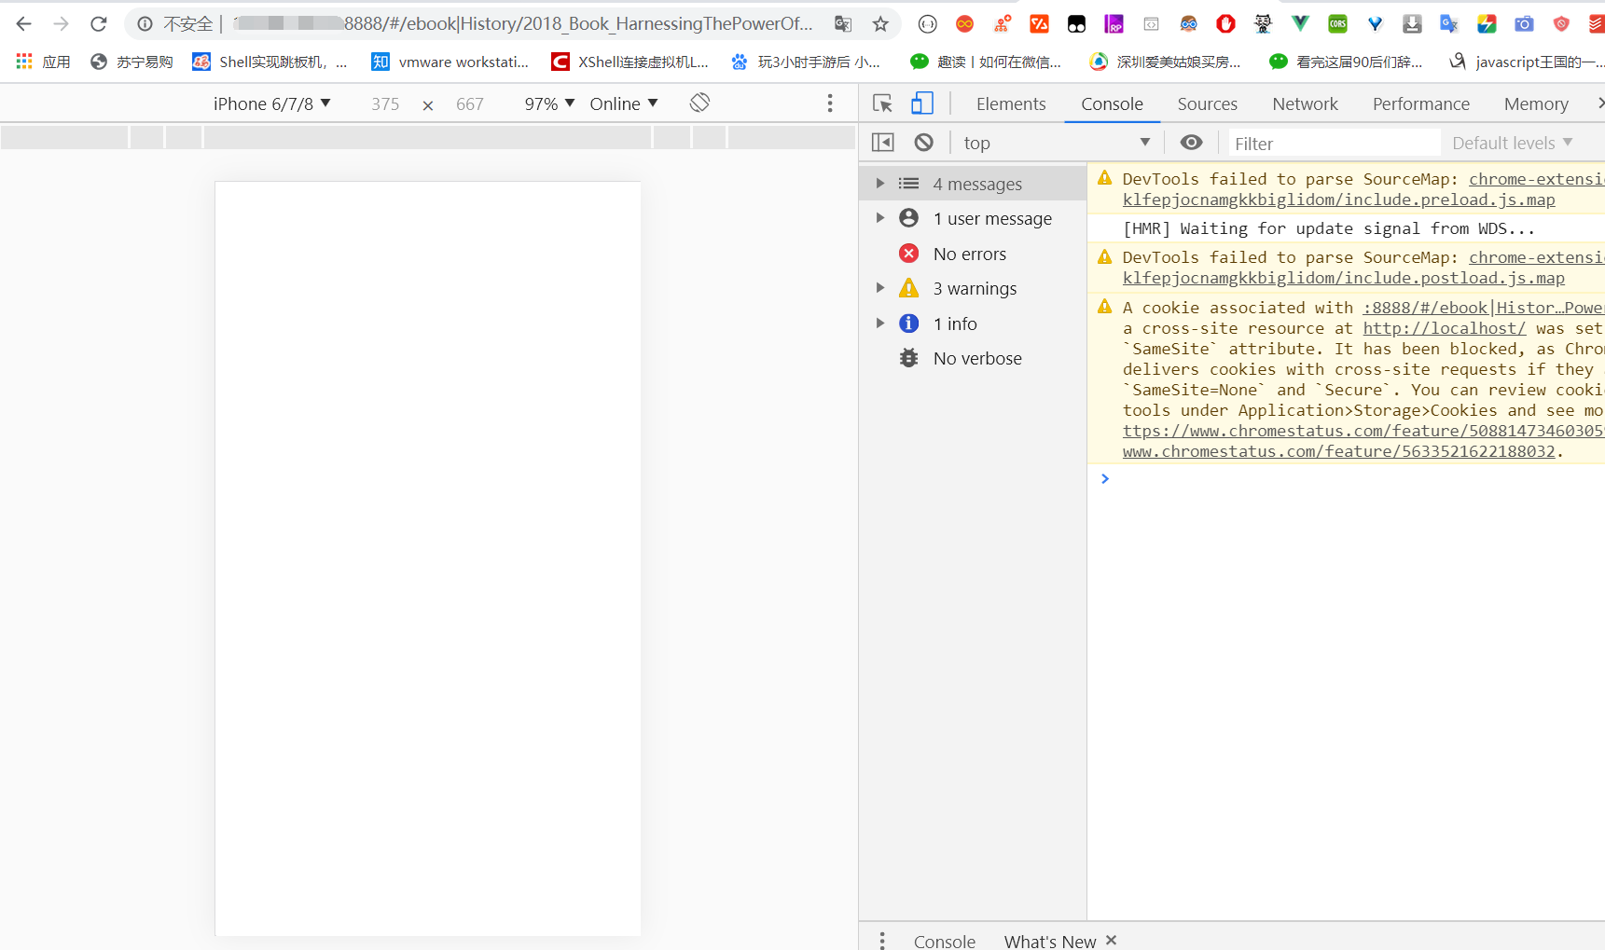Open the download-arrow extension

1413,24
